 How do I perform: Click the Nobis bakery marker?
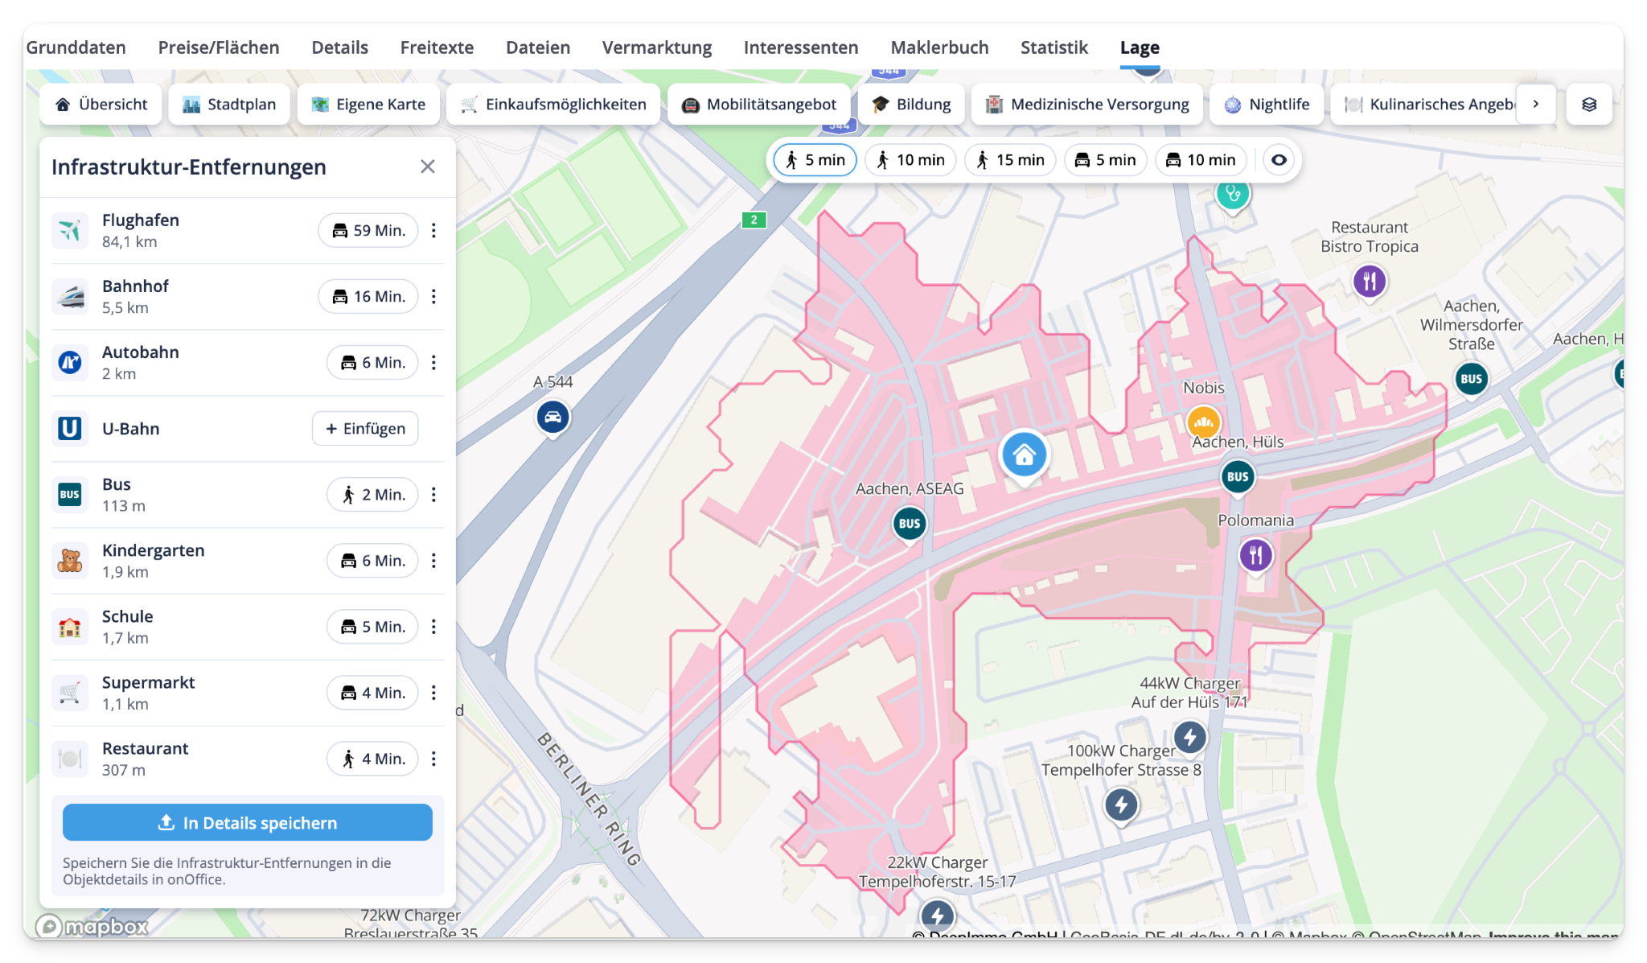pos(1203,421)
